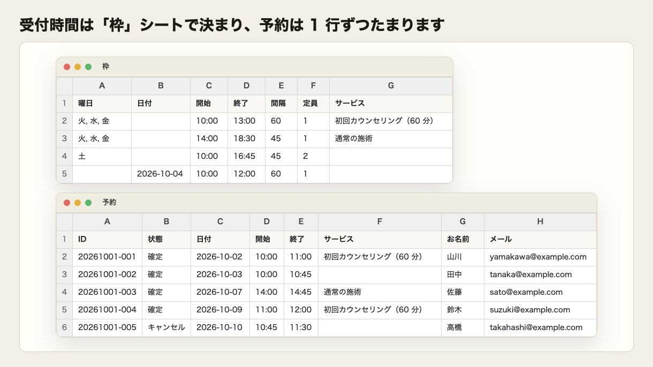Click the green zoom button of the 枠 window

point(88,67)
